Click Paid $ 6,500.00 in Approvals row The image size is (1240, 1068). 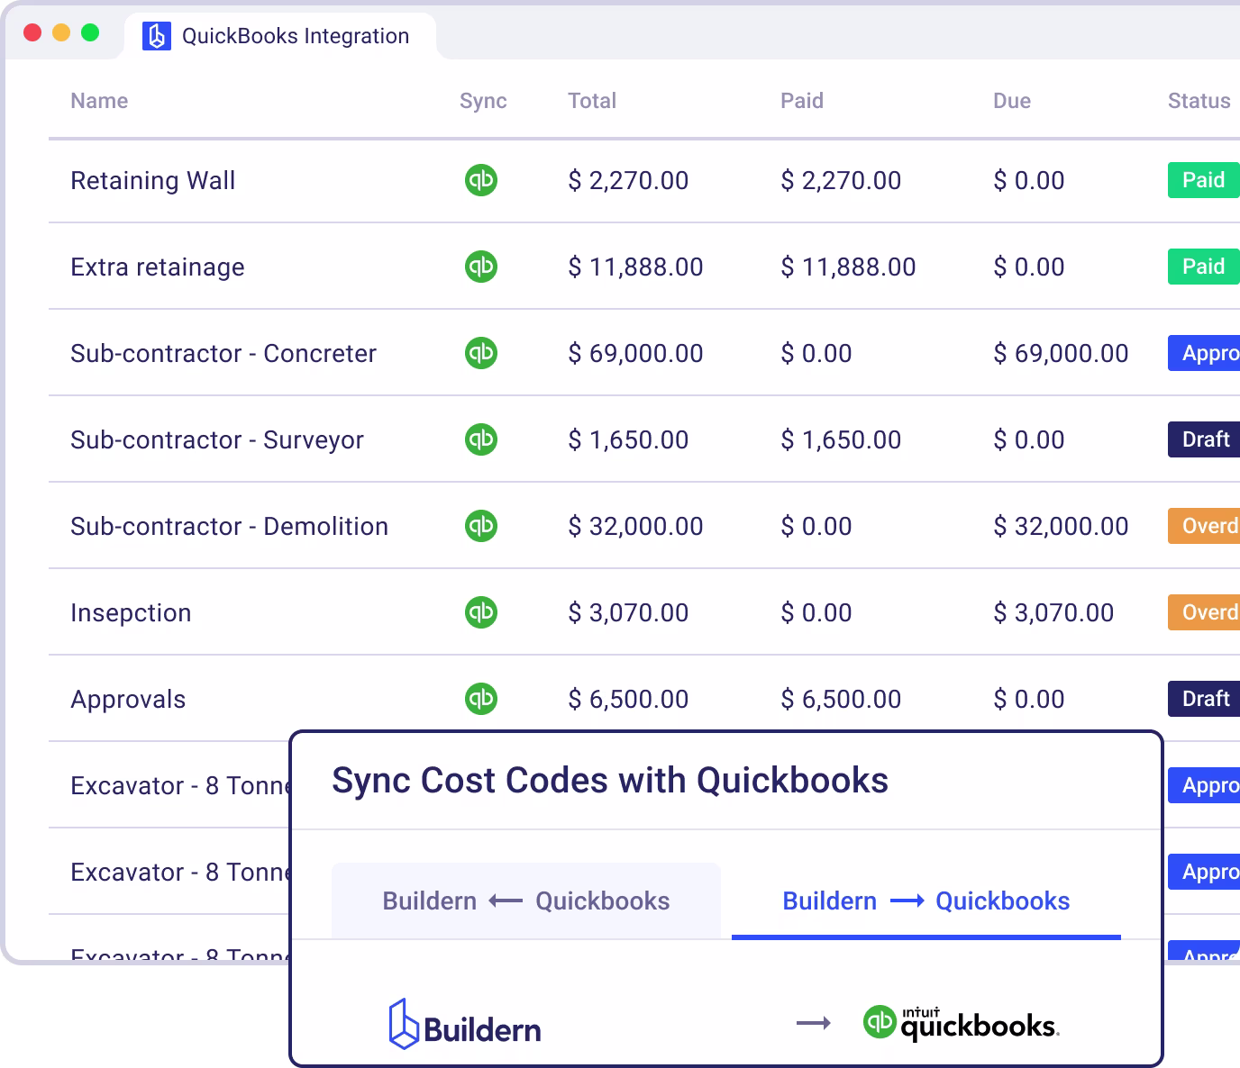841,700
